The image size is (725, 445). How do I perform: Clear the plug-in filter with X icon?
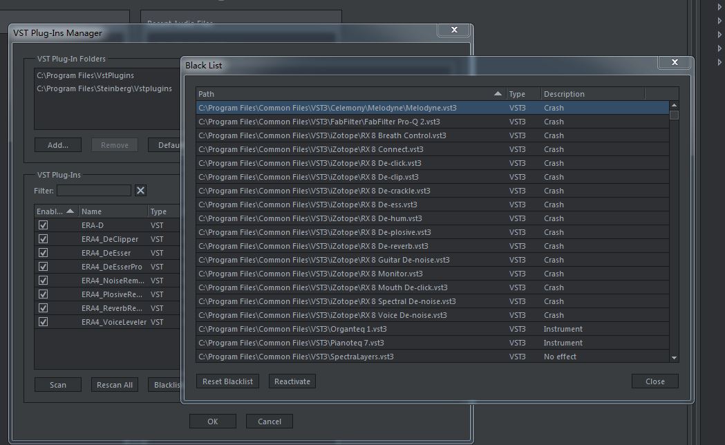140,191
